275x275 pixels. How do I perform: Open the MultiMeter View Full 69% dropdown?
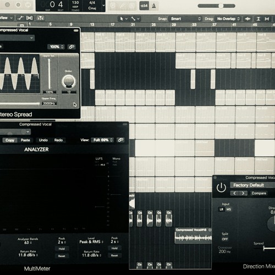pyautogui.click(x=103, y=140)
